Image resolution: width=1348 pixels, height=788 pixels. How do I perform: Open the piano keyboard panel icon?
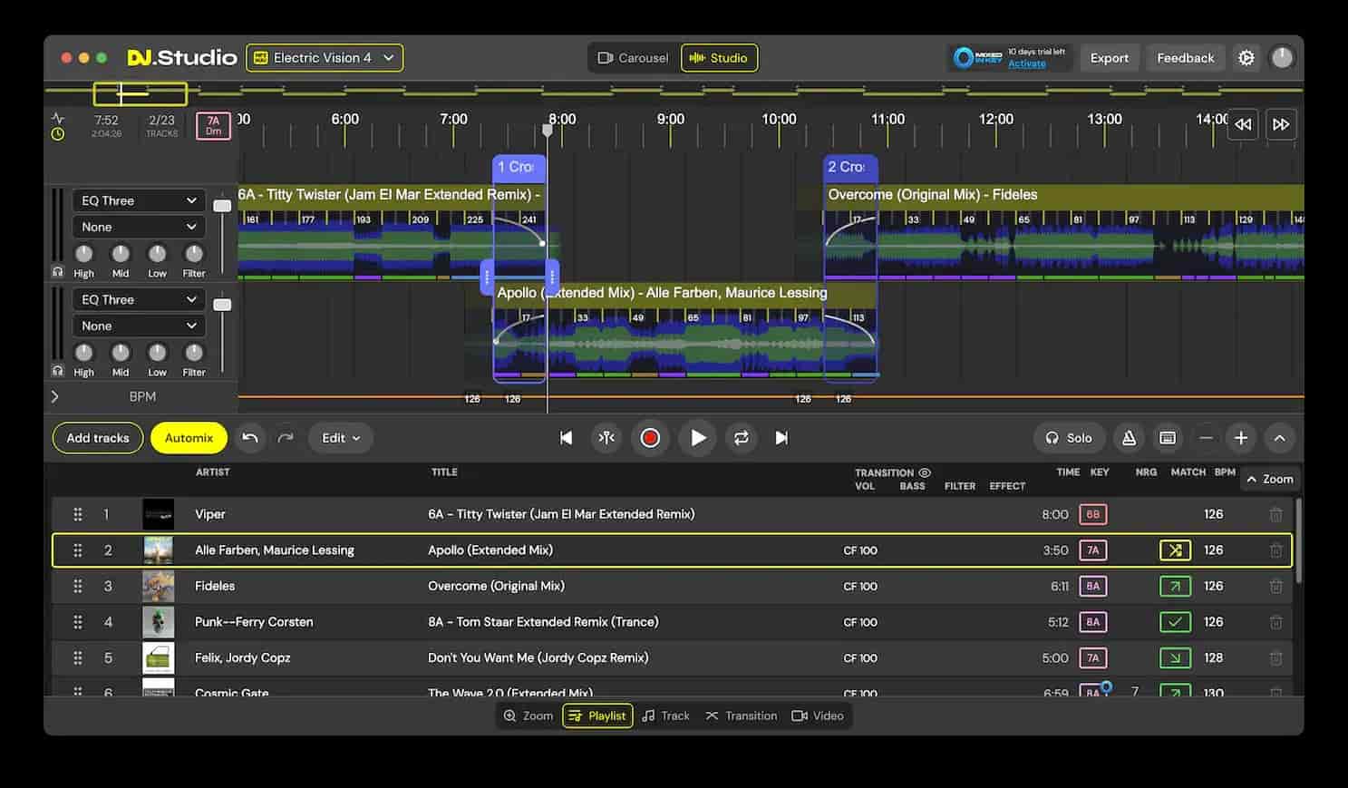[1168, 438]
